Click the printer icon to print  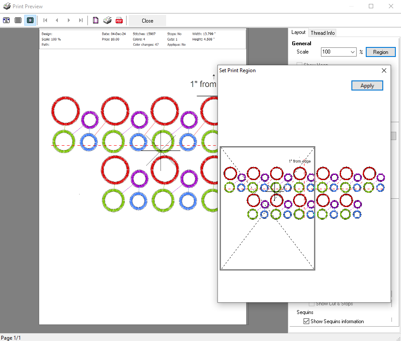107,20
